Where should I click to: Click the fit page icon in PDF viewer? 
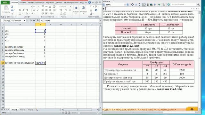(132, 4)
